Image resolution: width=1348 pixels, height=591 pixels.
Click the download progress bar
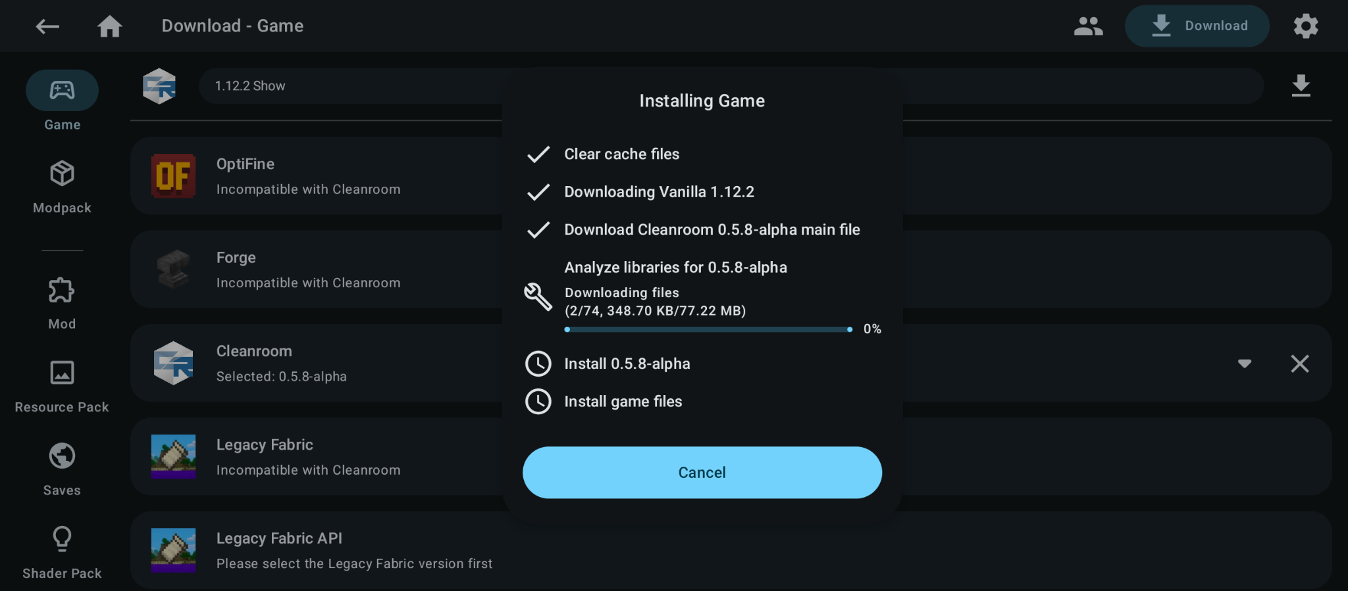[x=709, y=329]
